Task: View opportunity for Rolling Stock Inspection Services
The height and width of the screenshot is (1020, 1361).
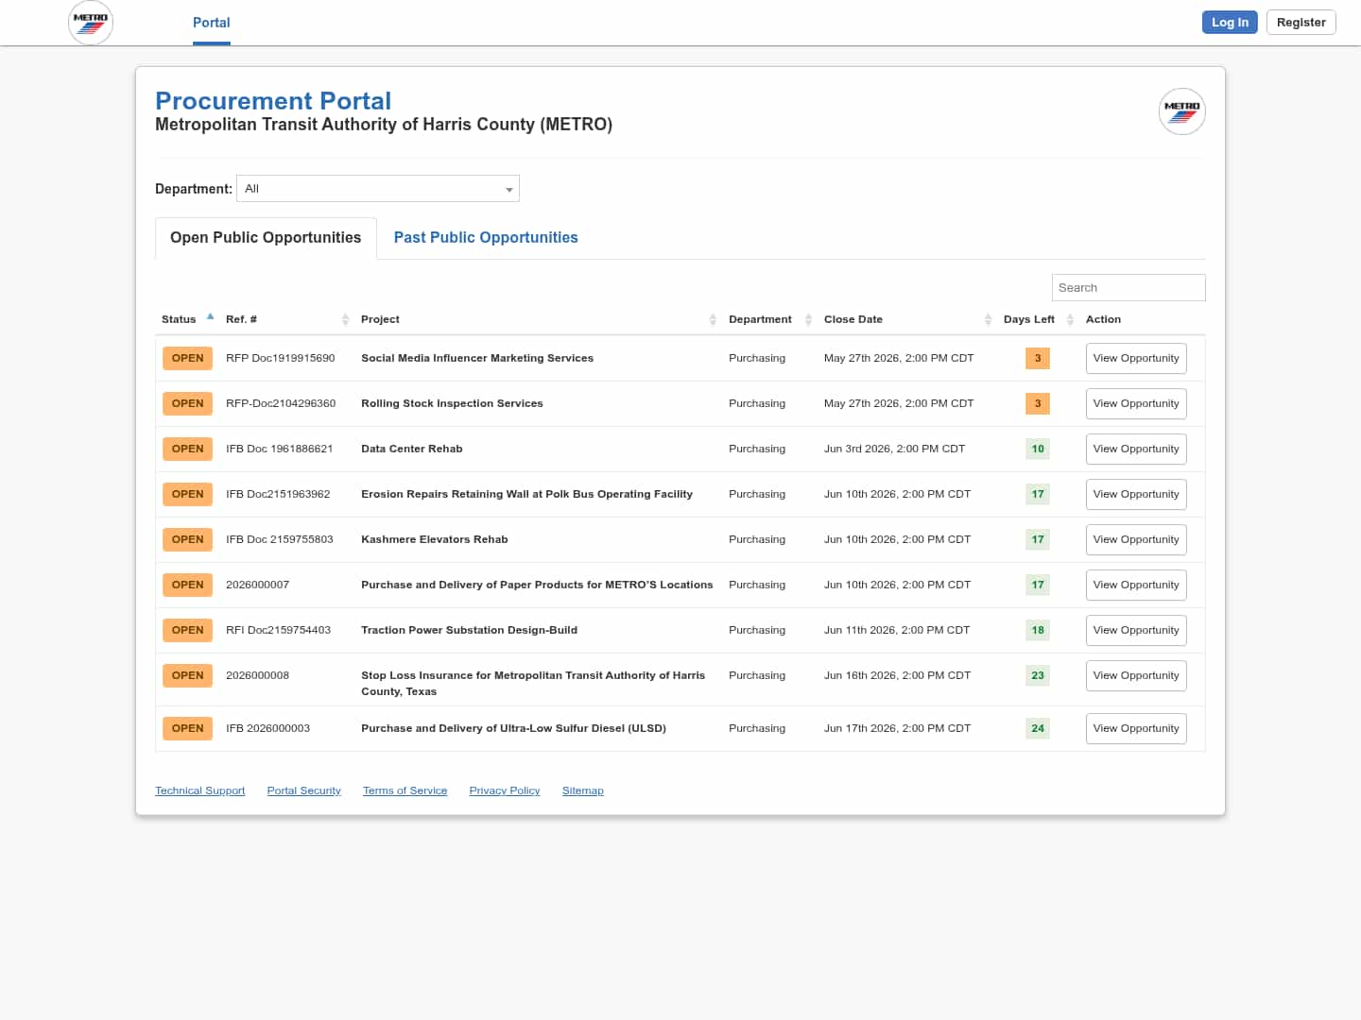Action: (x=1136, y=404)
